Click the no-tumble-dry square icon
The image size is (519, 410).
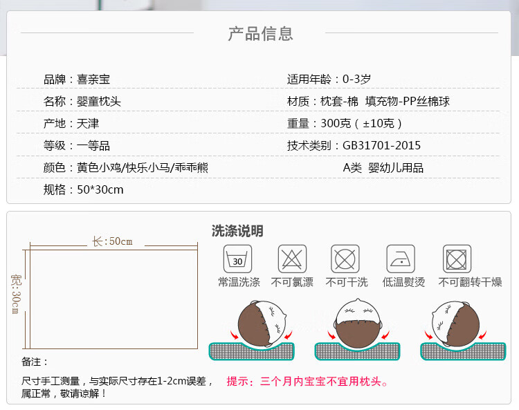pos(456,259)
